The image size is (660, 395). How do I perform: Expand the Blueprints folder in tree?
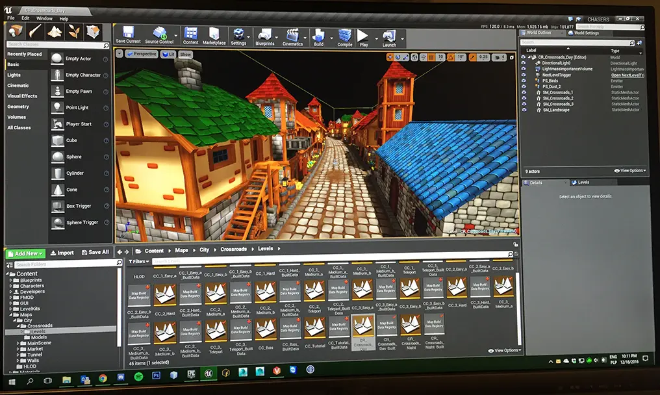pos(11,280)
